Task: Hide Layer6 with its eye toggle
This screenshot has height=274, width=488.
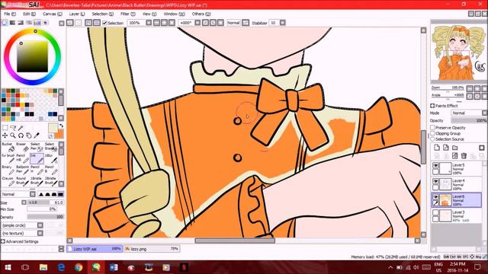Action: [435, 197]
